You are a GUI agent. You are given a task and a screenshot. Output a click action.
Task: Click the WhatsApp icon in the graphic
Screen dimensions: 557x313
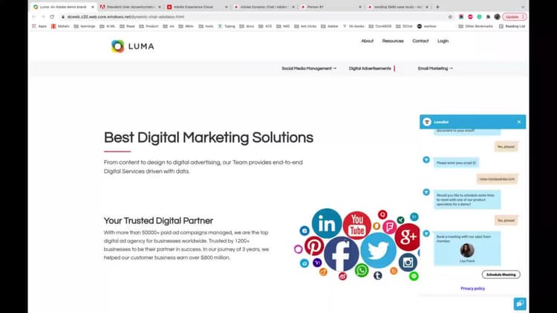[362, 271]
